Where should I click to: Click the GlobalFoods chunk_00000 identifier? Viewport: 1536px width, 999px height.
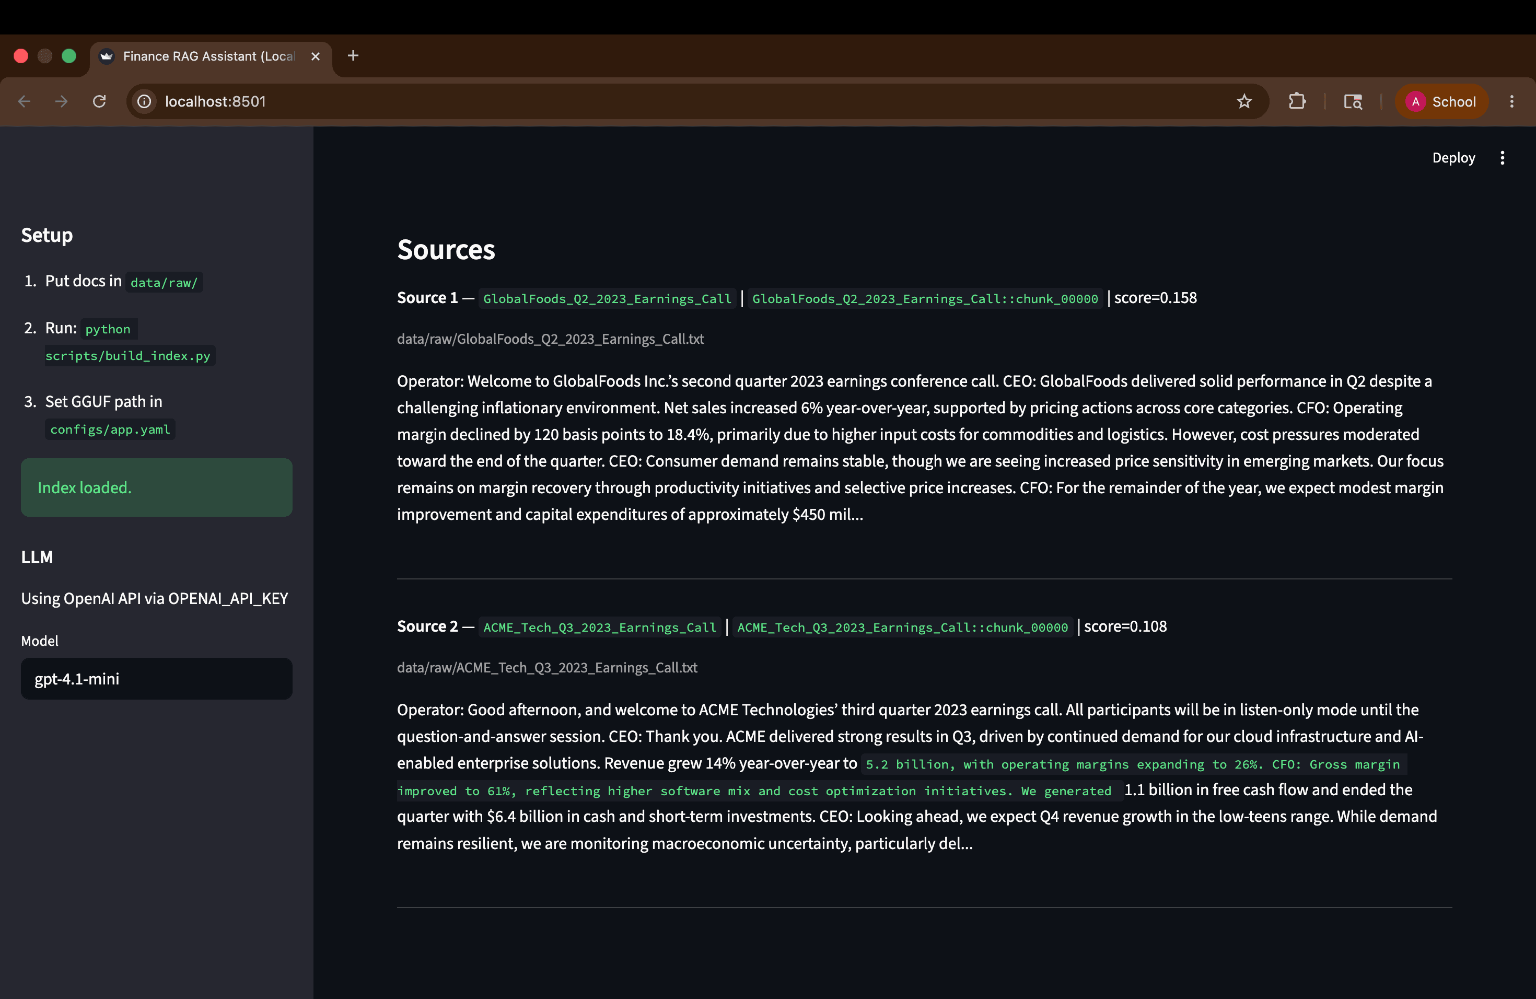(925, 298)
